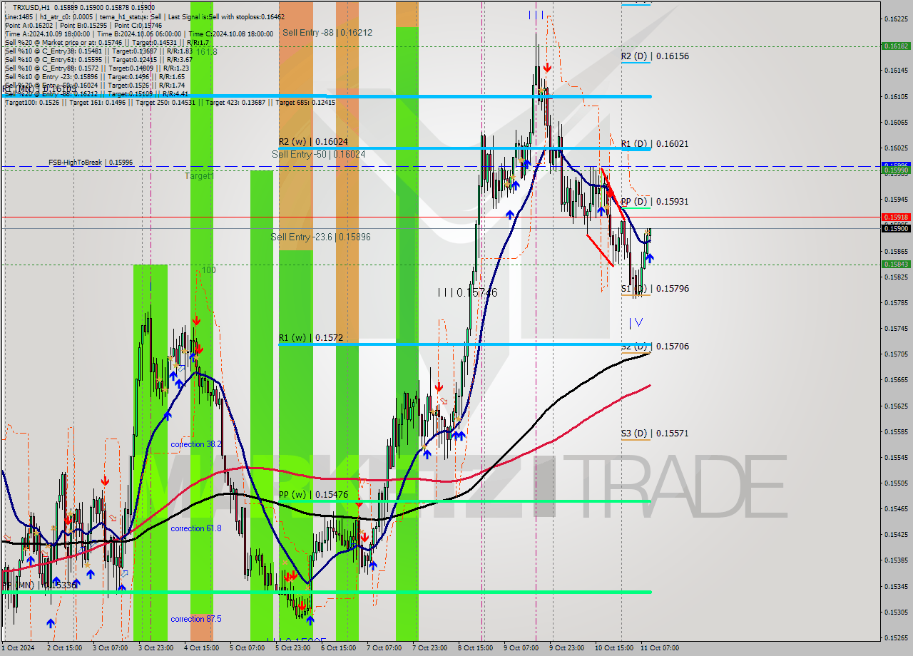The width and height of the screenshot is (913, 656).
Task: Click the 5 Oct 23:00 time axis label
Action: coord(293,648)
